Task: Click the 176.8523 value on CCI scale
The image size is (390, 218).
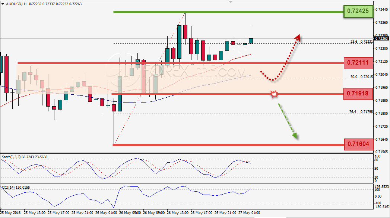Action: pyautogui.click(x=381, y=186)
